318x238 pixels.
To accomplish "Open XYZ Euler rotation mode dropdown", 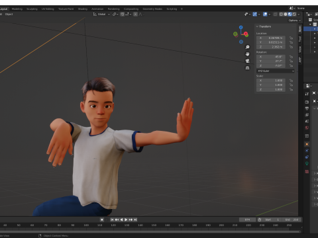I will (x=276, y=71).
